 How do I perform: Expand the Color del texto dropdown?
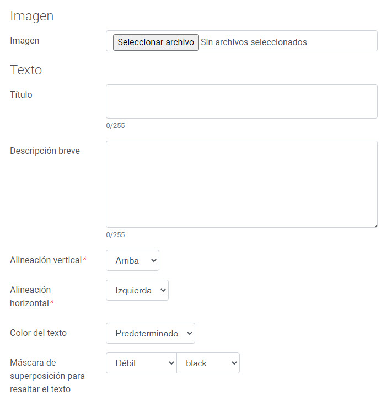(151, 333)
